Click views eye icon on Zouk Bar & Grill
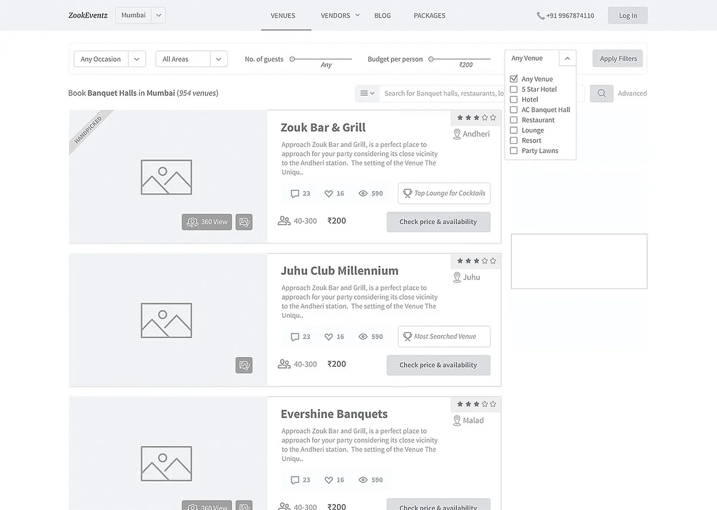Screen dimensions: 717x510 tap(363, 193)
